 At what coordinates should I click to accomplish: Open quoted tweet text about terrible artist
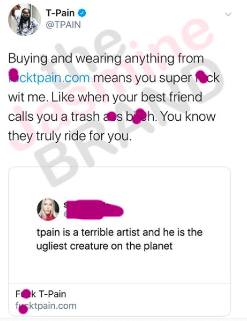tap(119, 239)
